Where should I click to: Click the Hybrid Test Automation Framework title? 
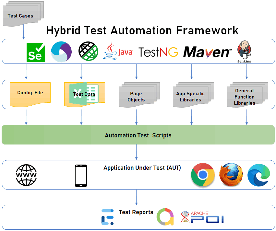coord(142,30)
